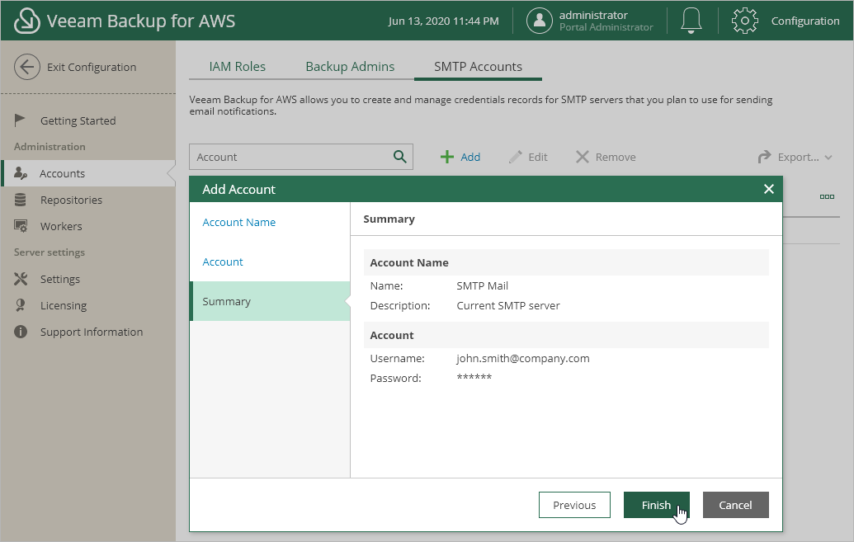854x542 pixels.
Task: Click the Accounts person-key icon
Action: (20, 173)
